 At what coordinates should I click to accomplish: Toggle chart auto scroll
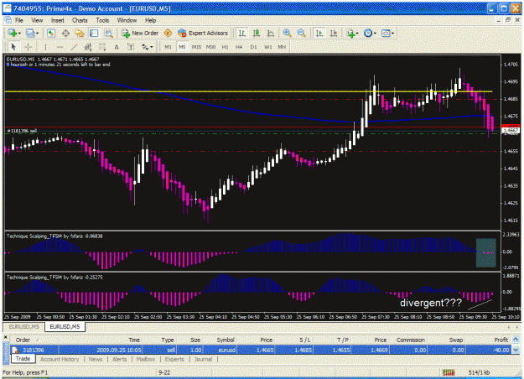pos(319,33)
